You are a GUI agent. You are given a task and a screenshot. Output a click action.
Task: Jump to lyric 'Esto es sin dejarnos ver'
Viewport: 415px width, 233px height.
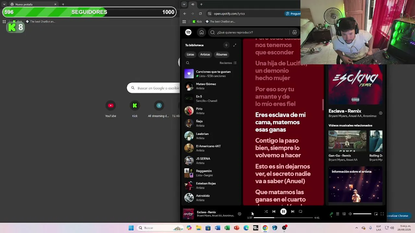click(x=283, y=174)
